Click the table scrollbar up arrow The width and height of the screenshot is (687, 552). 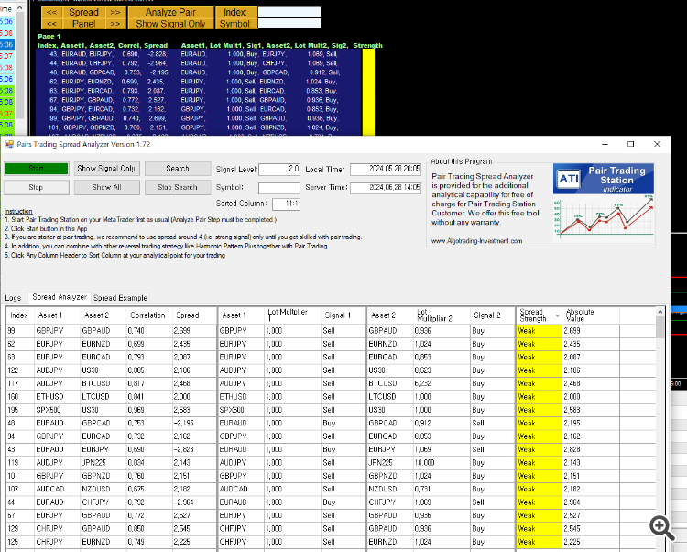pos(660,311)
